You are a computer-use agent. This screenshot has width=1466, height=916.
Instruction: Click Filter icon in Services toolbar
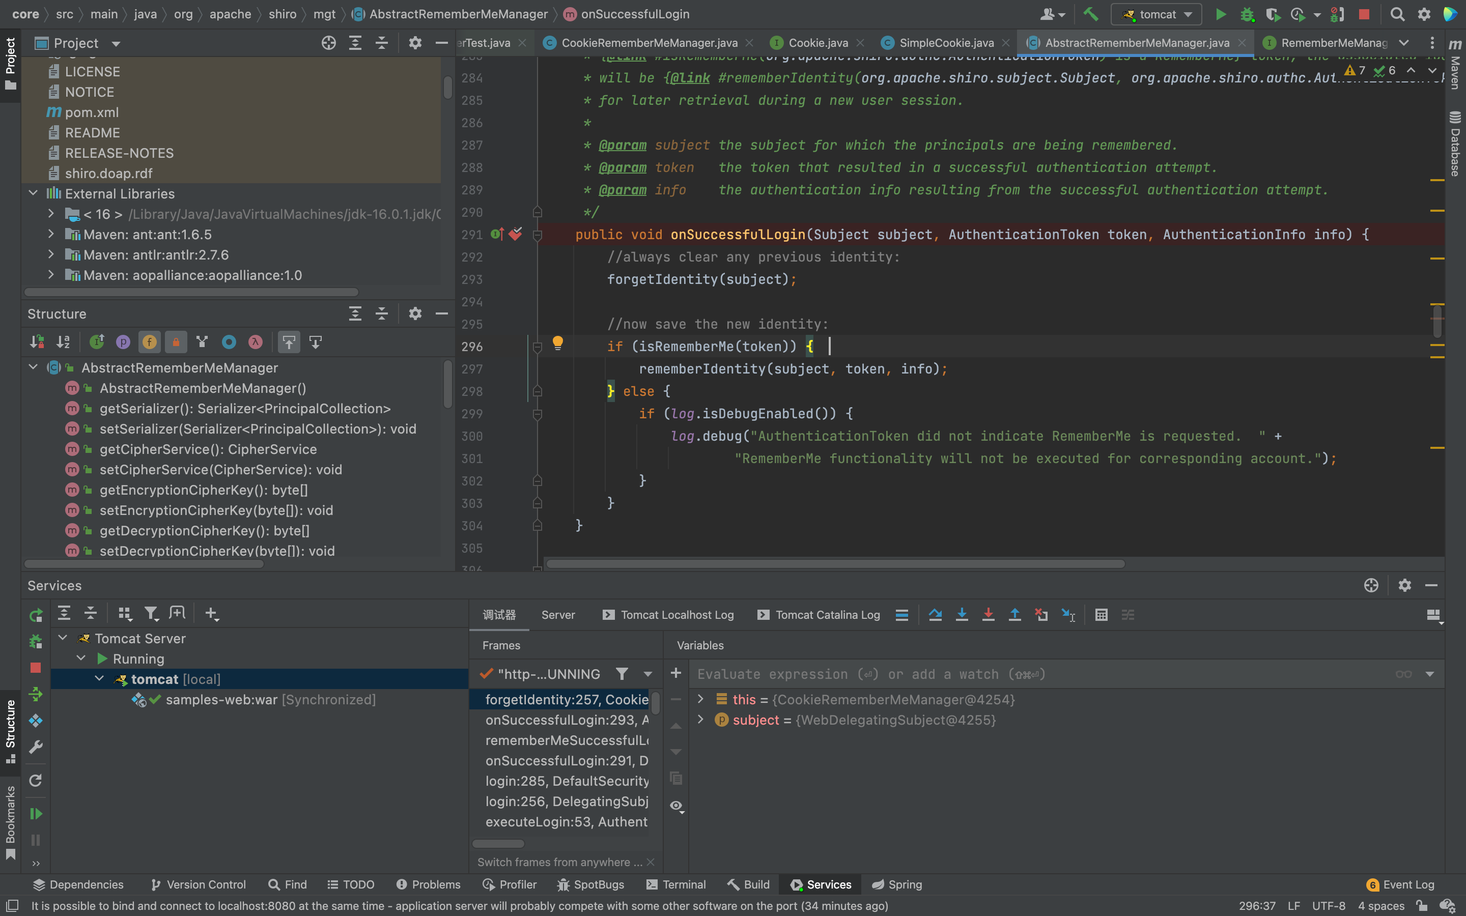[152, 614]
